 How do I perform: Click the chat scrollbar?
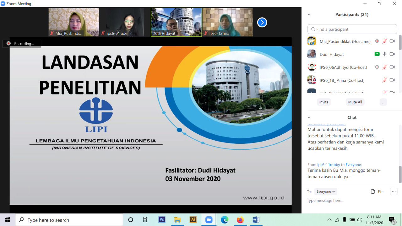point(400,174)
